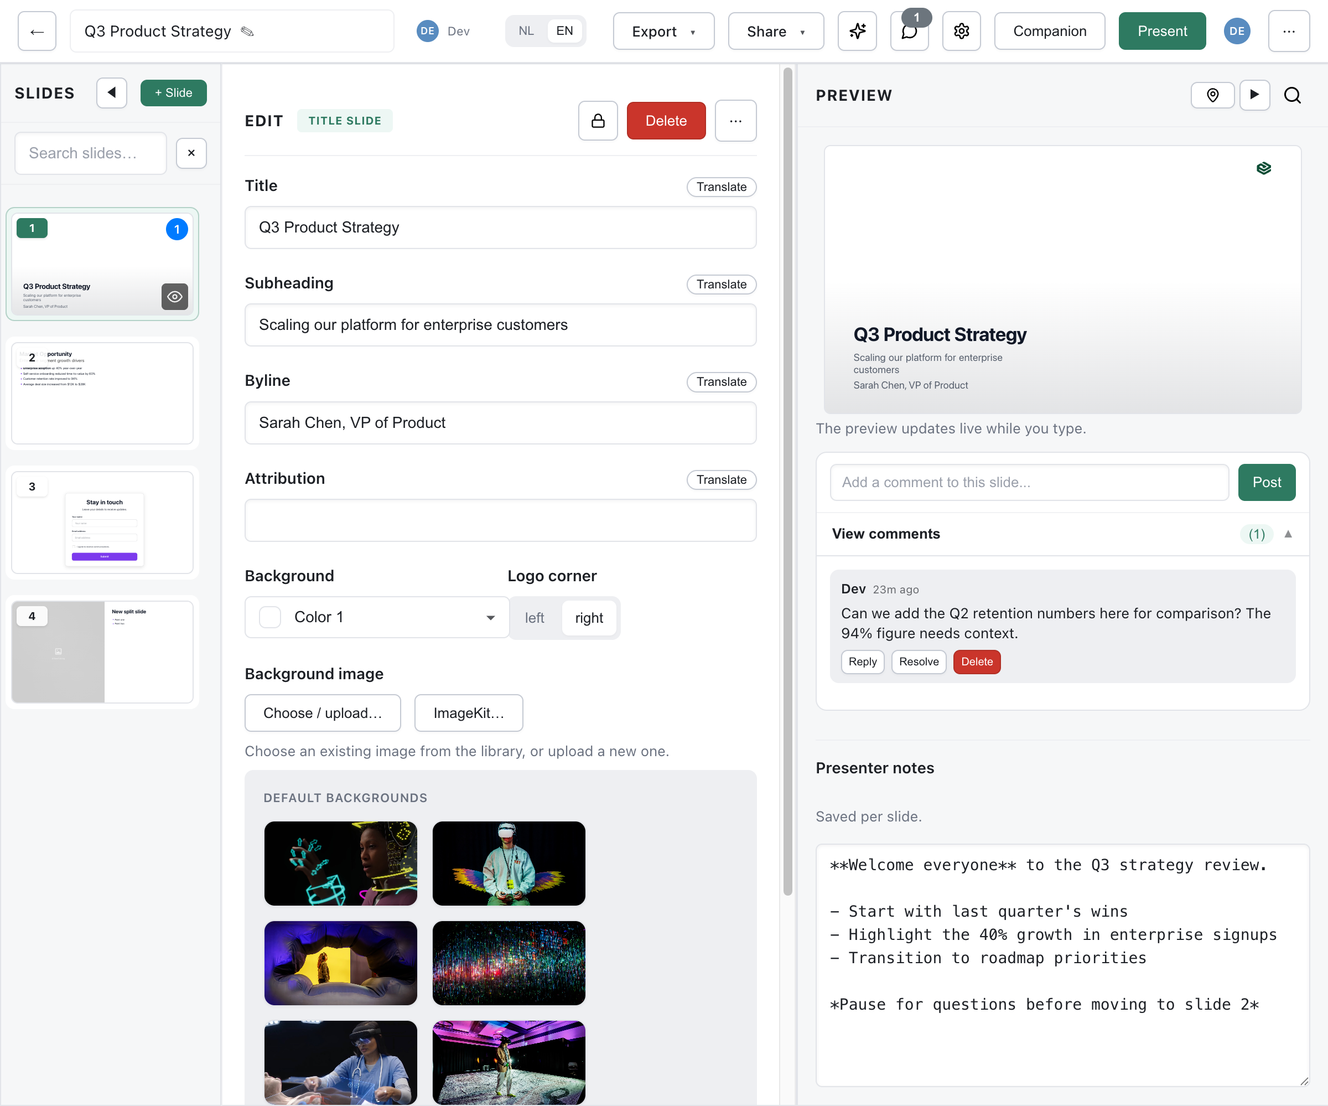This screenshot has width=1328, height=1106.
Task: Select slide 2 thumbnail
Action: tap(102, 393)
